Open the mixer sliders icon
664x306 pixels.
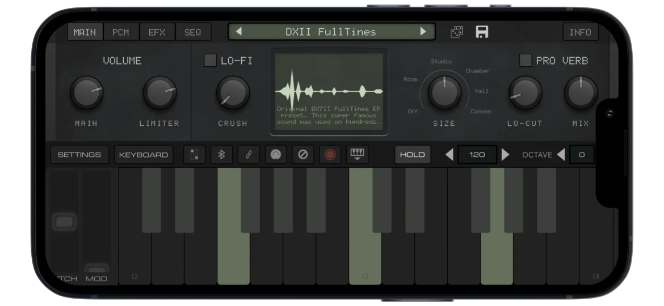pyautogui.click(x=194, y=155)
